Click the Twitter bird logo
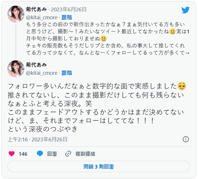198x179 pixels. (185, 10)
